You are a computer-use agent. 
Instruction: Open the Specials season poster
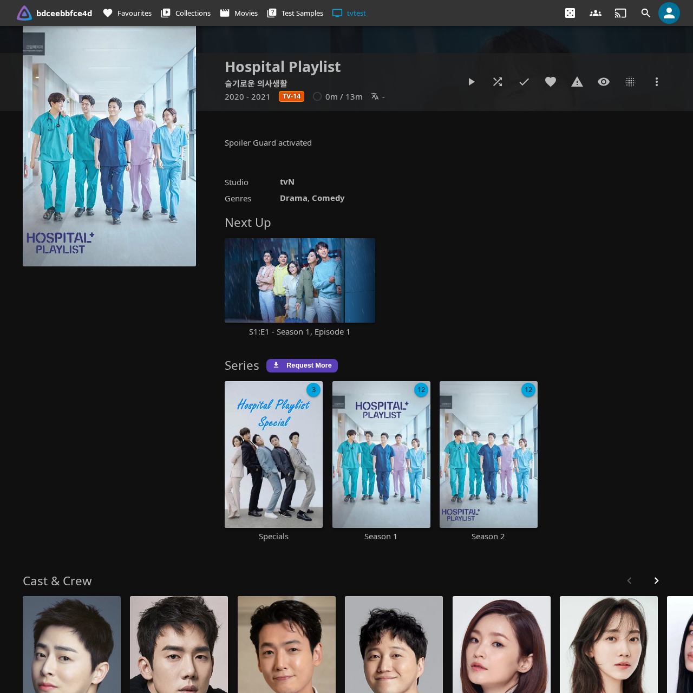point(273,454)
